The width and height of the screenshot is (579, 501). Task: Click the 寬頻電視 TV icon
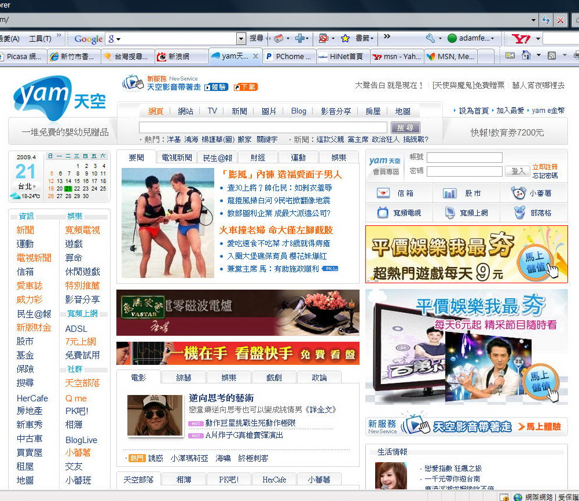383,213
